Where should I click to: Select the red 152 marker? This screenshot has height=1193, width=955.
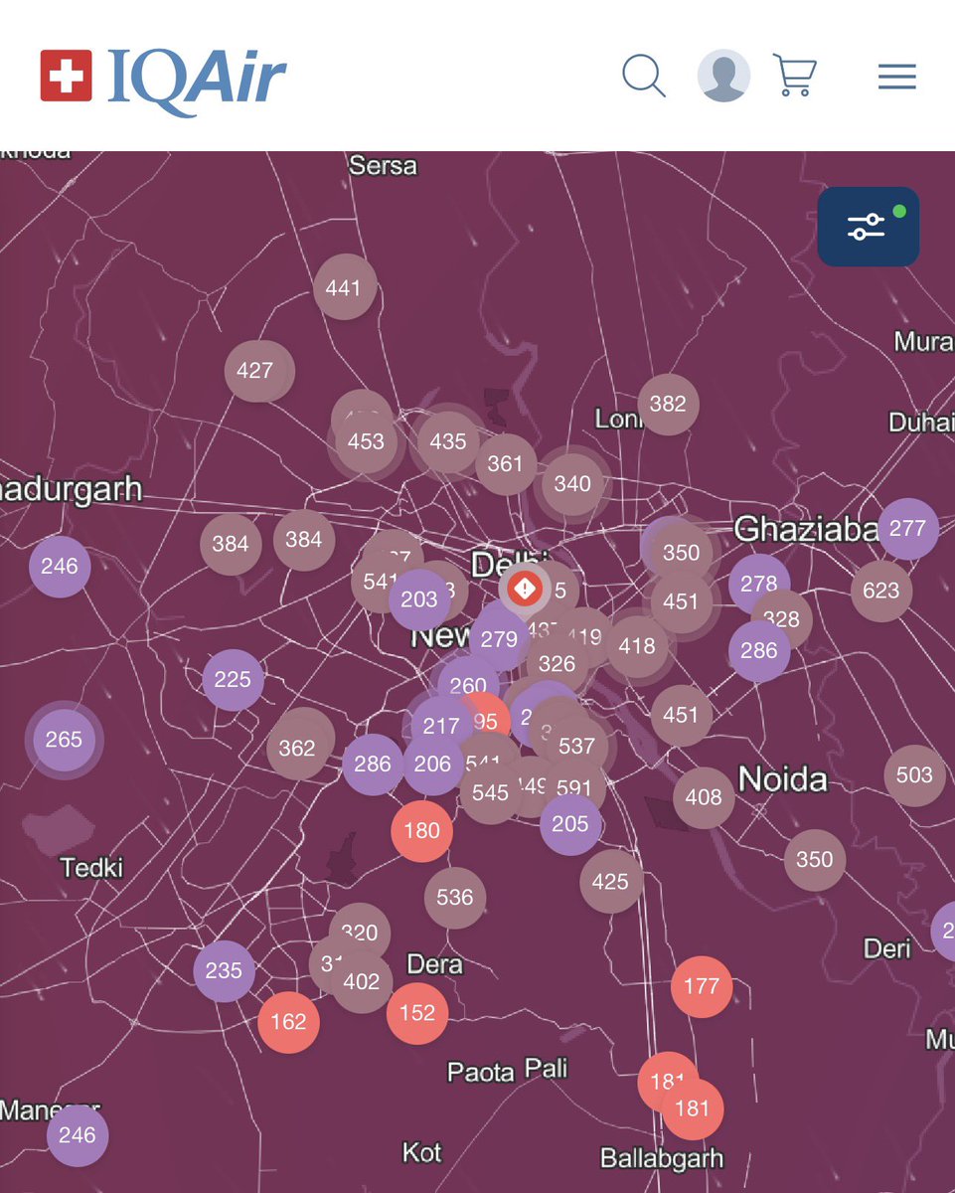tap(417, 1013)
